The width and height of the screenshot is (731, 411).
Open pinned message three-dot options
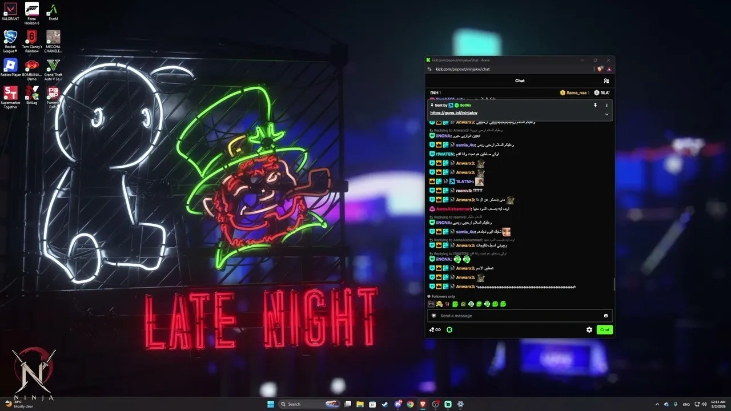tap(607, 105)
